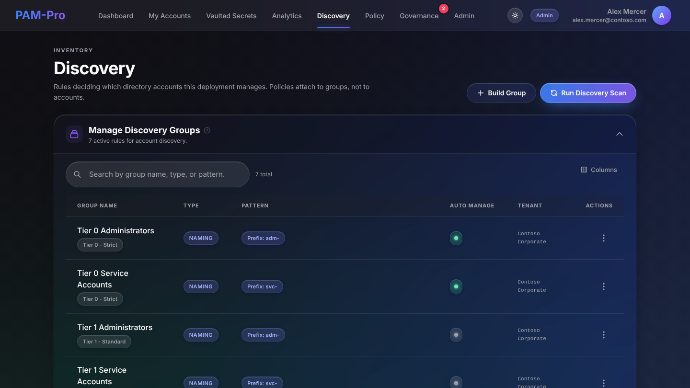Open the Columns chooser

[599, 170]
